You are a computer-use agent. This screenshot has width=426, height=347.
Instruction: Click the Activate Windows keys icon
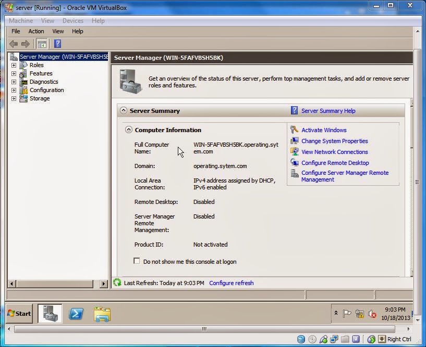tap(294, 130)
